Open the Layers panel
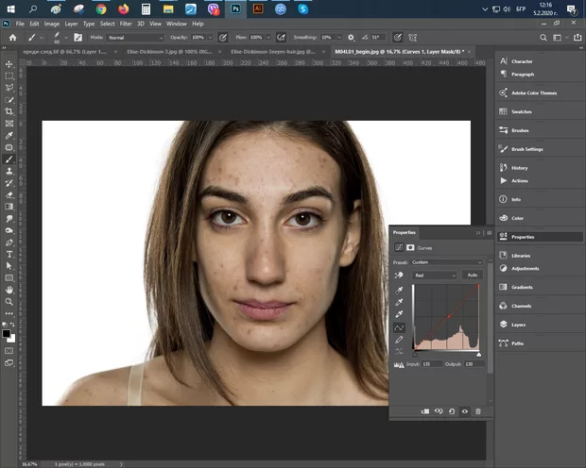Screen dimensions: 586x468 coord(519,324)
